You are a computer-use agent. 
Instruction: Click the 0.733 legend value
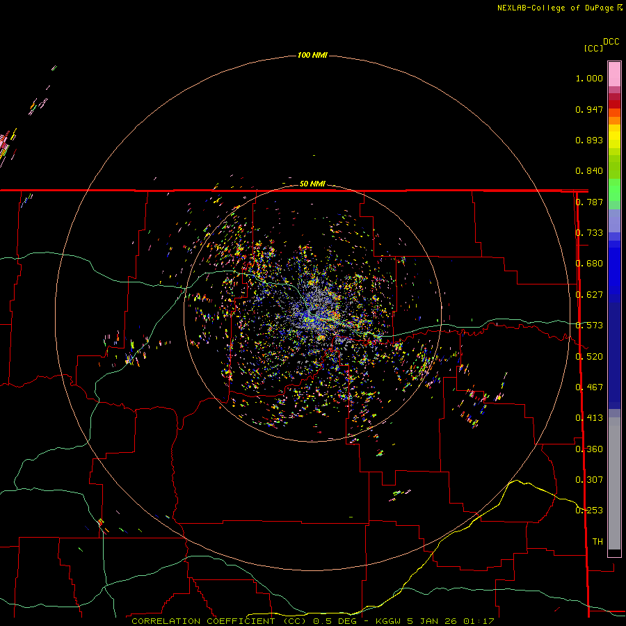point(589,233)
